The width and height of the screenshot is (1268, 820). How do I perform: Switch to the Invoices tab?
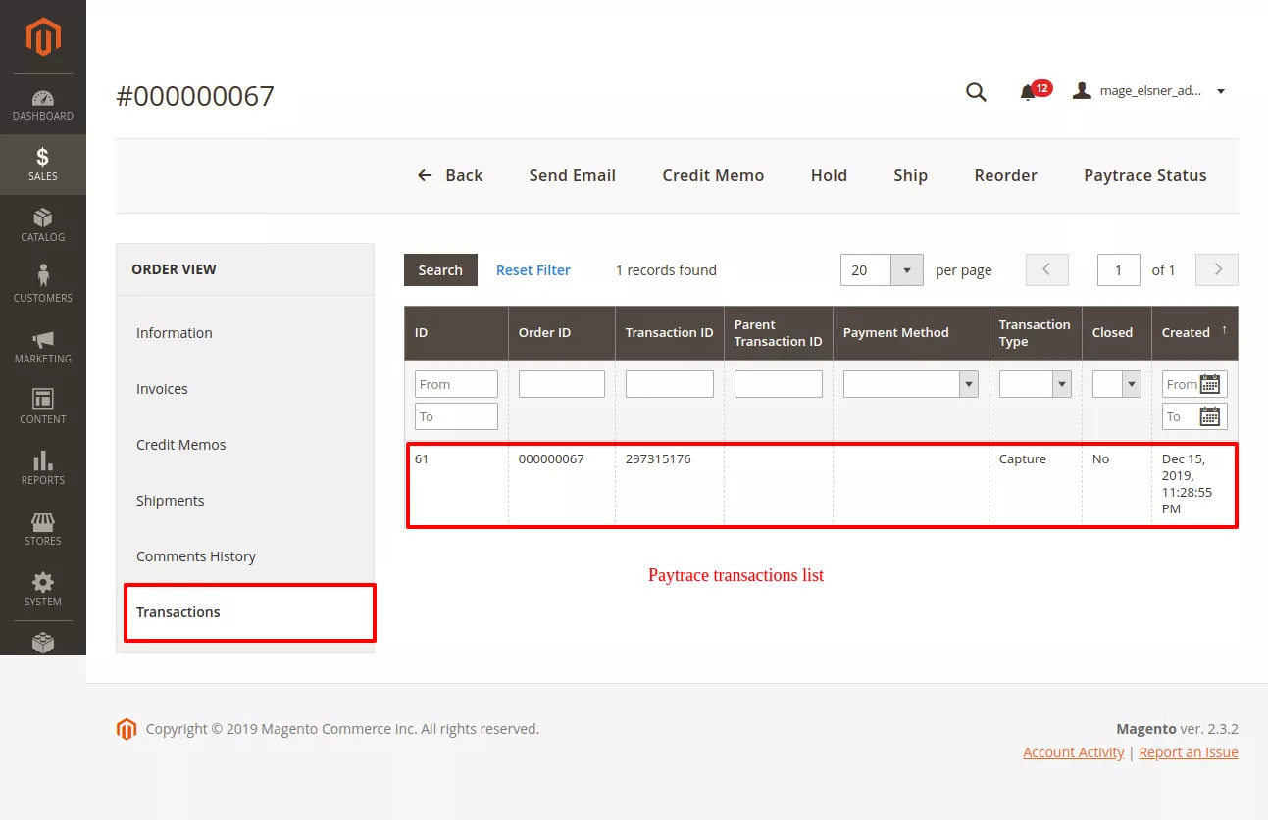click(x=162, y=389)
